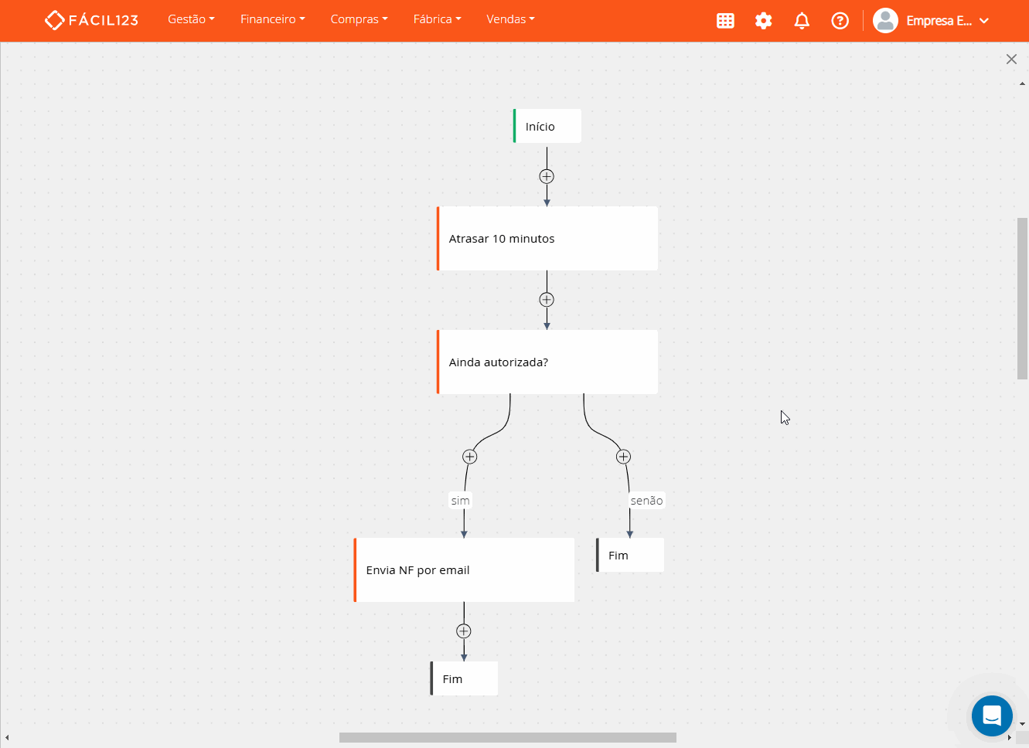1029x748 pixels.
Task: Add step below Atrasar 10 minutos
Action: (x=547, y=300)
